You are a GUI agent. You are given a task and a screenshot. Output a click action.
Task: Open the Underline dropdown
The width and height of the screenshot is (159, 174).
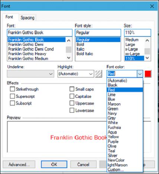[30, 74]
